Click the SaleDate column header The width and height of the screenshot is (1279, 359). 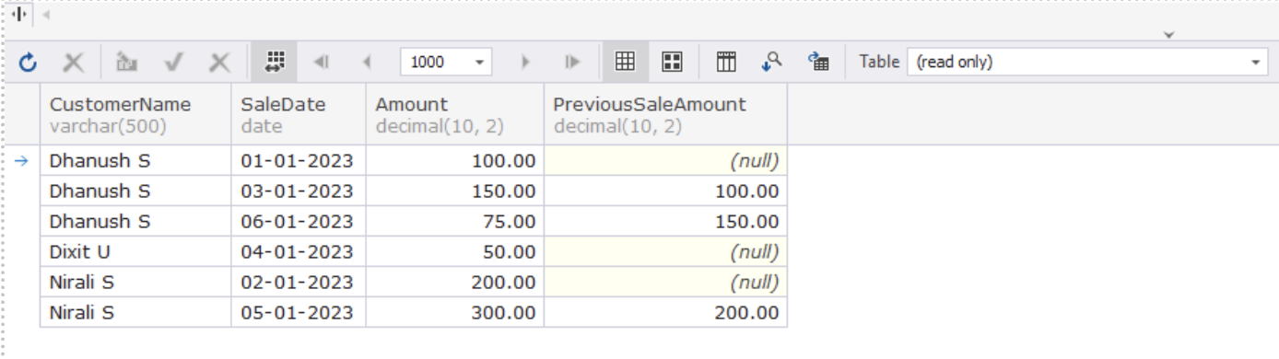299,114
